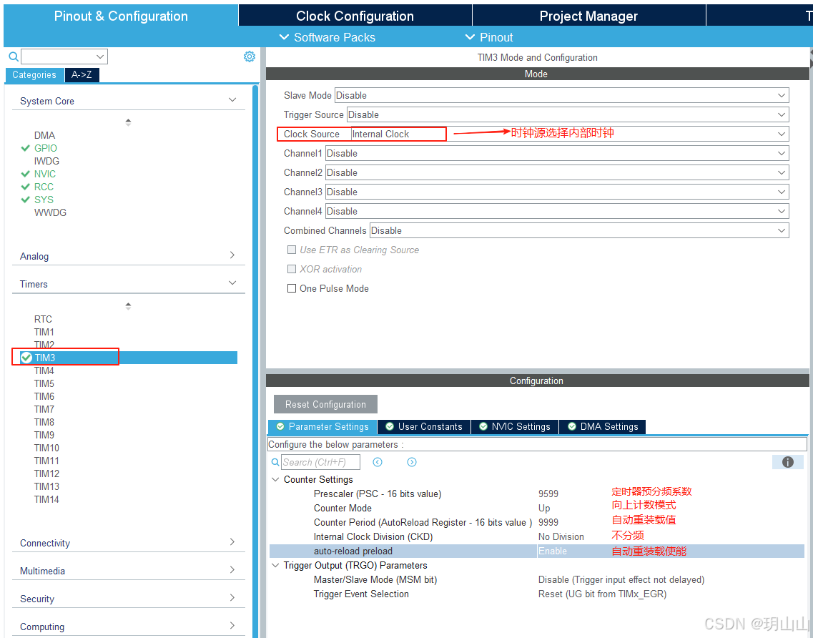Screen dimensions: 813x638
Task: Open the Channel2 dropdown
Action: pos(557,172)
